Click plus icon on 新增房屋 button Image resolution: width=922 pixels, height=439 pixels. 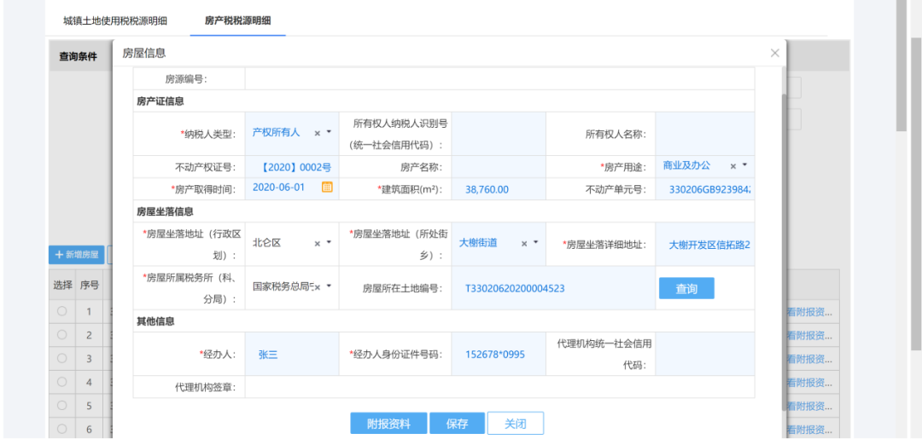(x=59, y=255)
